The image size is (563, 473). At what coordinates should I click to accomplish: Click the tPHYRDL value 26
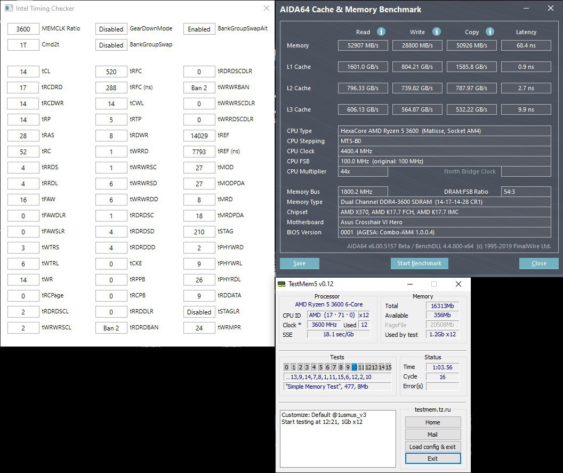tap(199, 280)
